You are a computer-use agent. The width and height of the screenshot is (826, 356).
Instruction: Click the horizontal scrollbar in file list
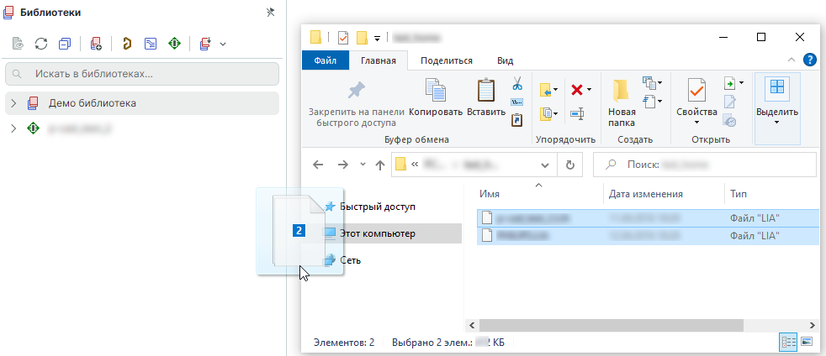611,325
